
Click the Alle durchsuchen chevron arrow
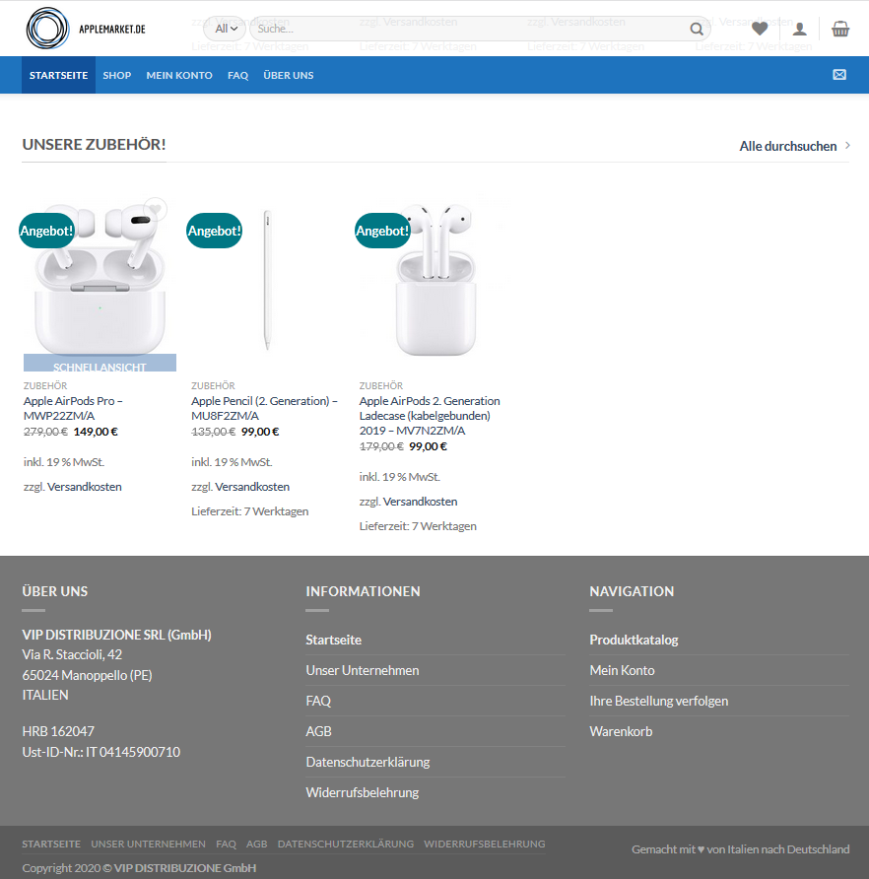tap(847, 146)
